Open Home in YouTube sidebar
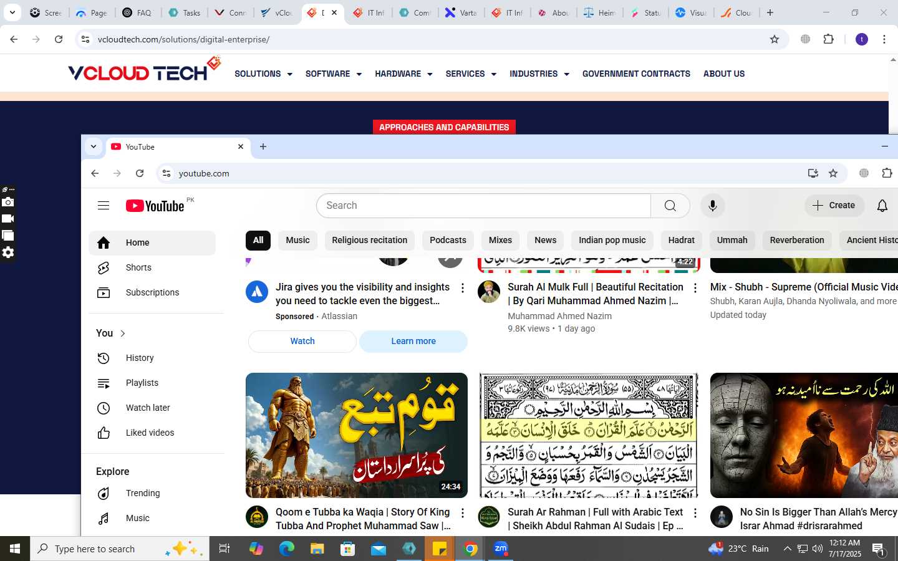Image resolution: width=898 pixels, height=561 pixels. (x=152, y=242)
